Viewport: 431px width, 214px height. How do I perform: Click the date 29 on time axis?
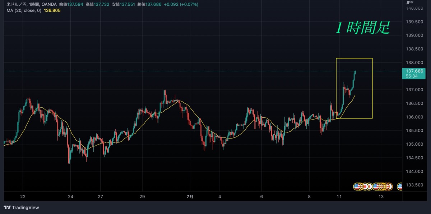tap(142, 196)
